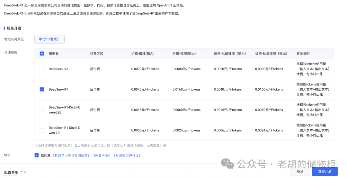Click Qwen-7B inference input price 0.0006元/千tokens
The image size is (347, 178).
pyautogui.click(x=145, y=130)
